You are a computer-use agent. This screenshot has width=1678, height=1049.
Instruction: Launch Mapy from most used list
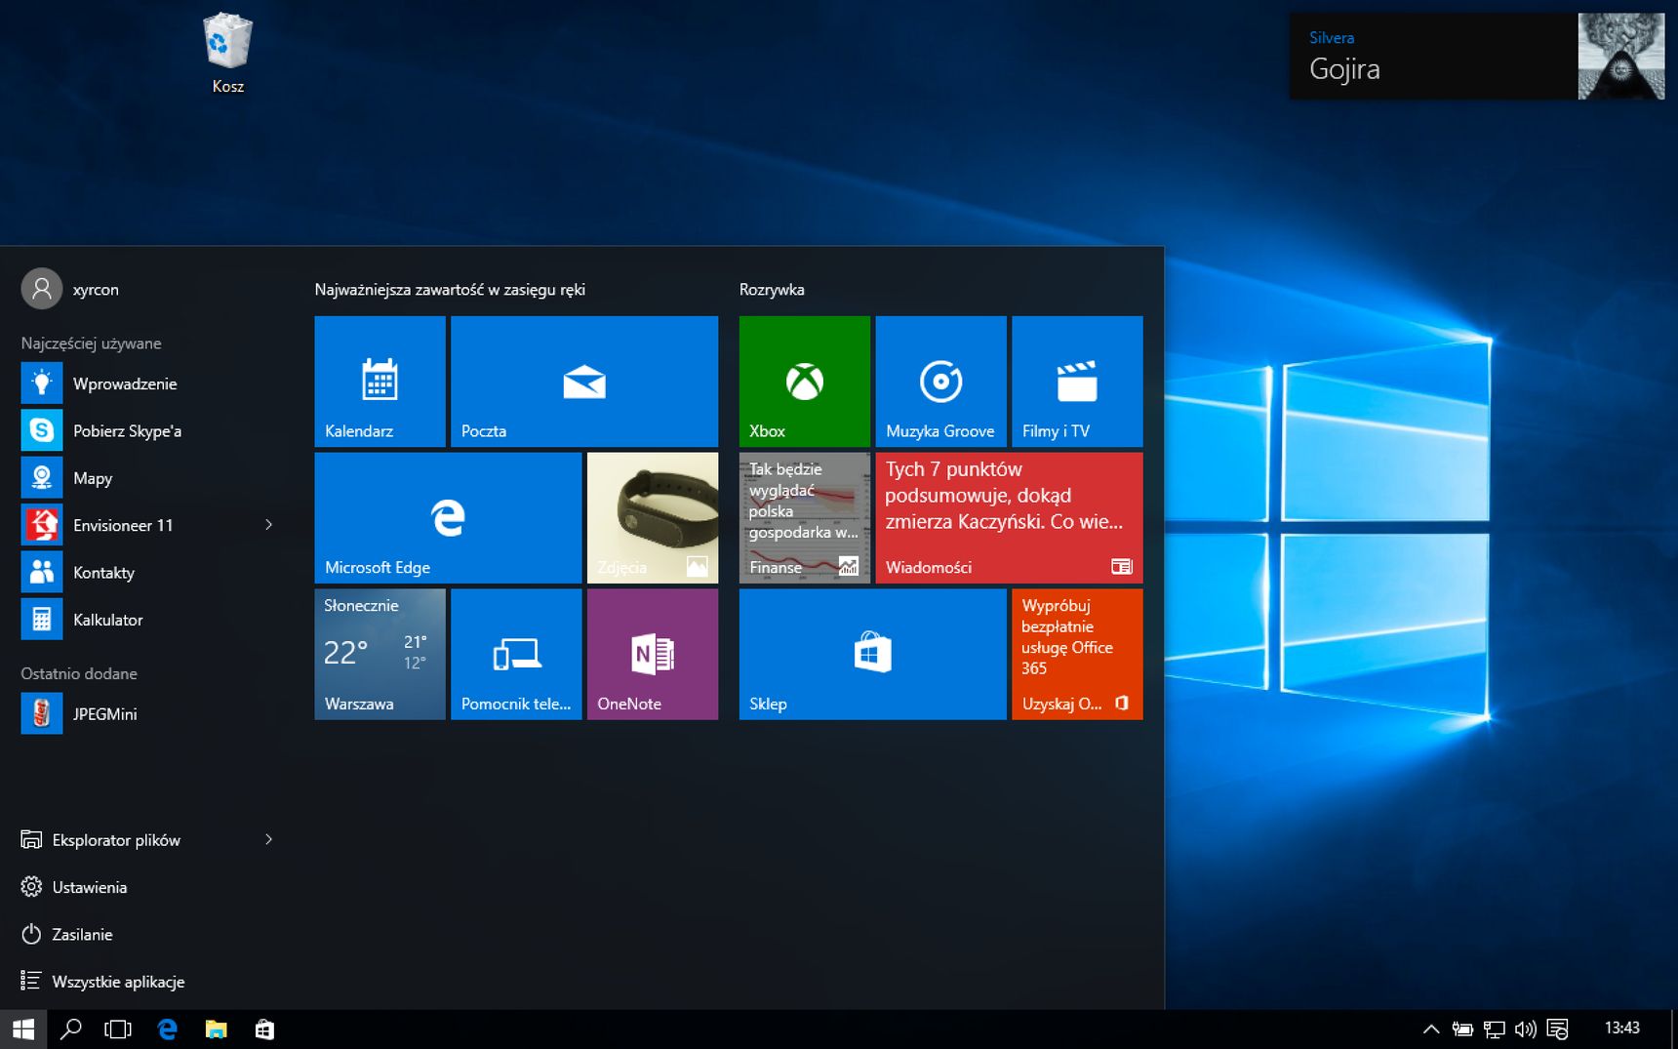click(x=146, y=478)
